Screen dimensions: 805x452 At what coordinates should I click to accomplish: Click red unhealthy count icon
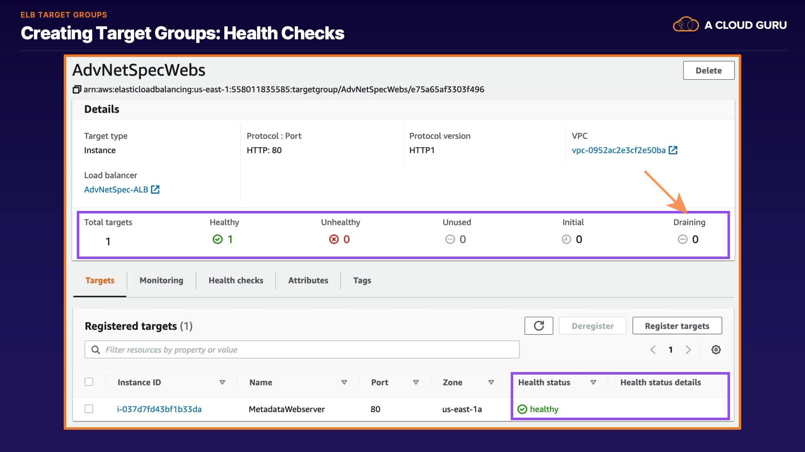(334, 239)
